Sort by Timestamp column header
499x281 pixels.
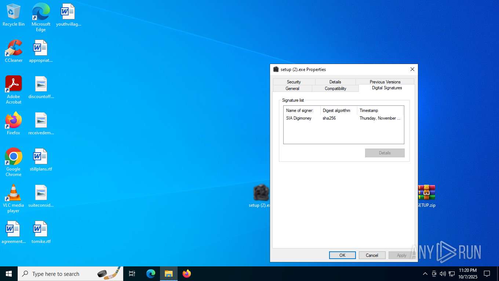(380, 110)
